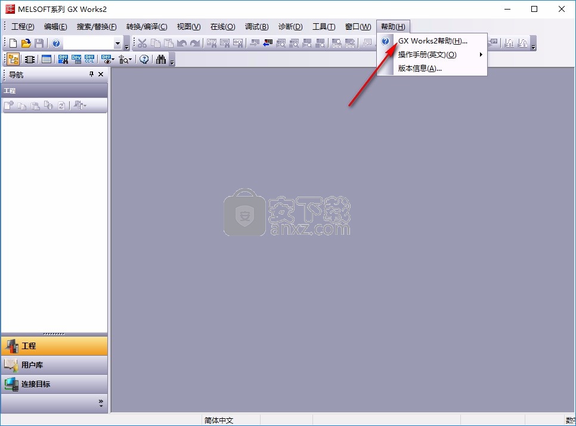
Task: Click the paste icon in navigation toolbar
Action: [35, 105]
